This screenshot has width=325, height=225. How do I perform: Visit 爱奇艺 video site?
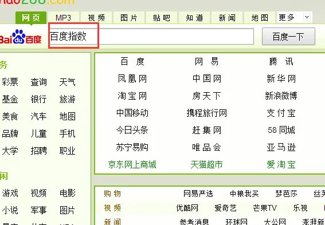click(225, 208)
